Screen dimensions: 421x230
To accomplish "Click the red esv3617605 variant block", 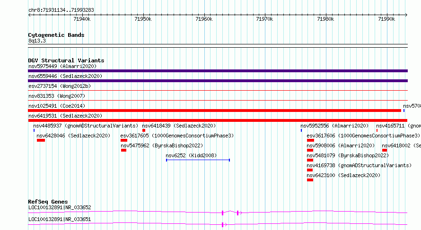I will pos(124,140).
